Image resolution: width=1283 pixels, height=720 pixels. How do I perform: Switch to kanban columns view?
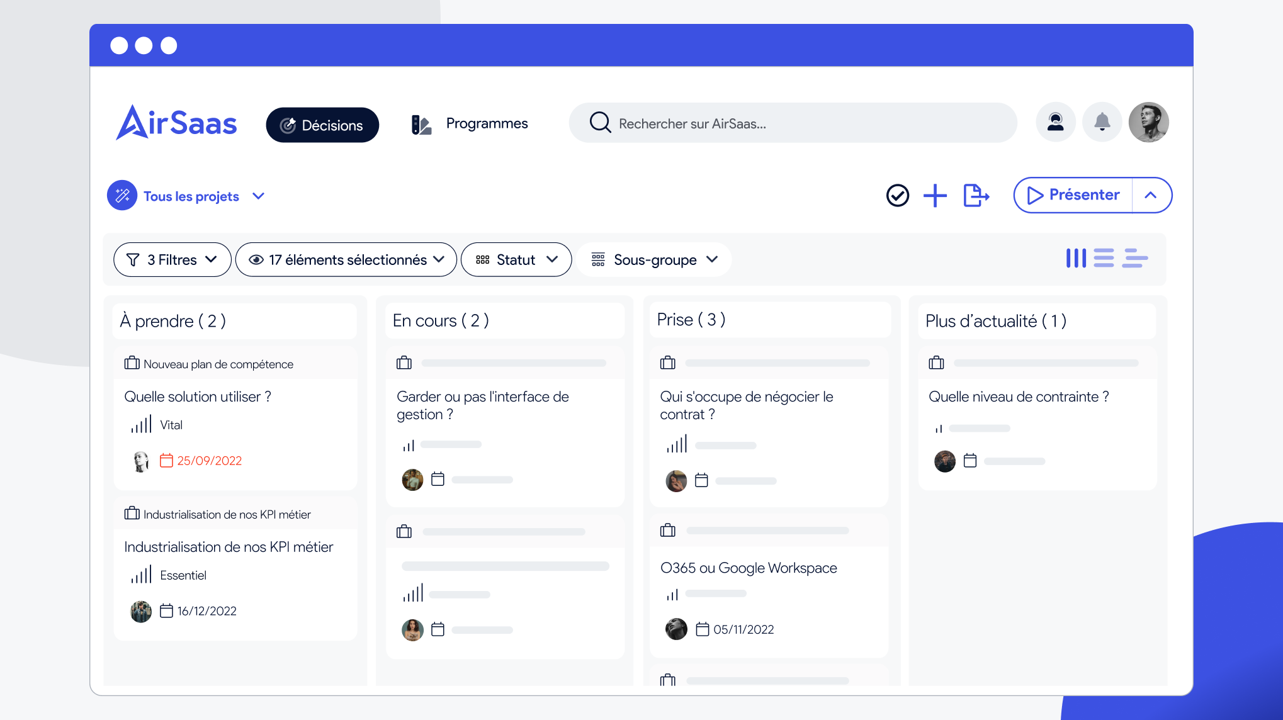click(1076, 258)
